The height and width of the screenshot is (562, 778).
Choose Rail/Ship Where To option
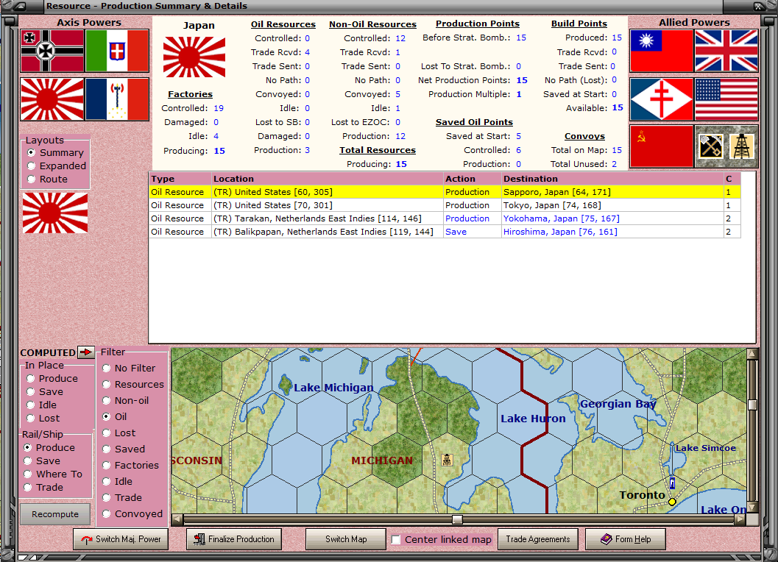52,474
